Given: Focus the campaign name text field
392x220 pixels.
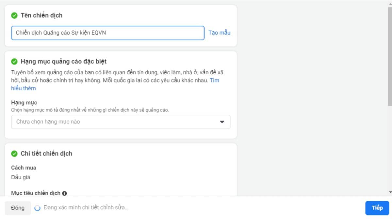Looking at the screenshot, I should [x=107, y=33].
